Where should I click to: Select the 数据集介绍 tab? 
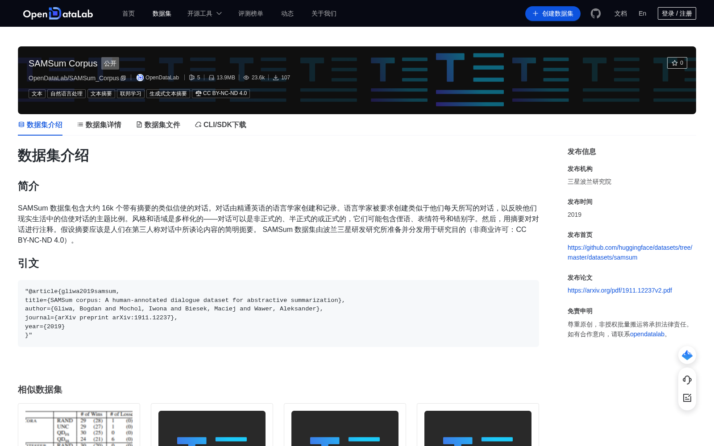coord(40,125)
